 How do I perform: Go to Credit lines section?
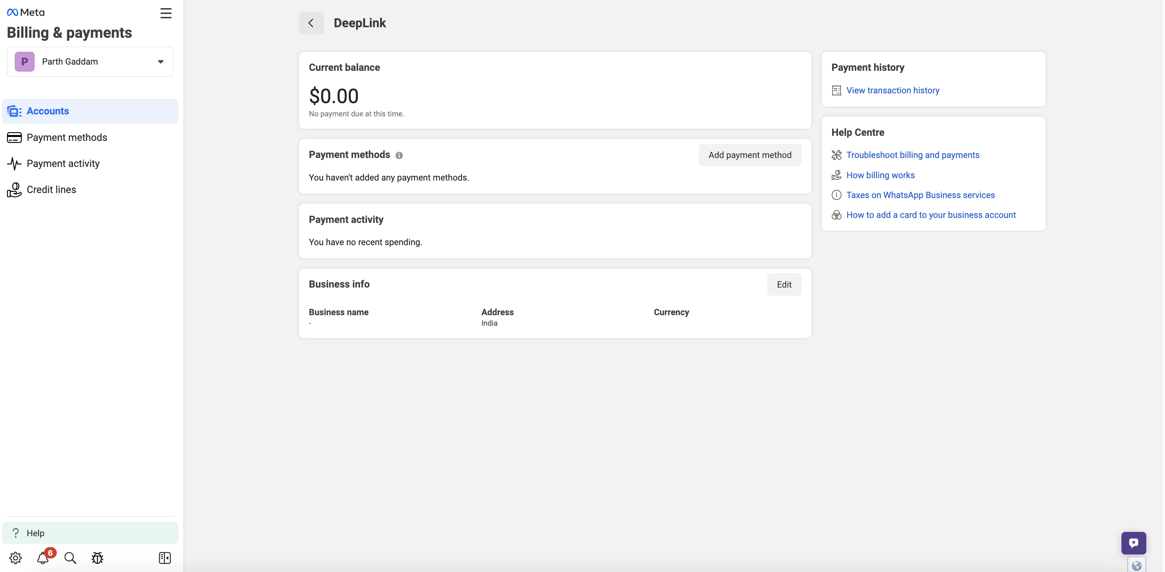[x=51, y=189]
